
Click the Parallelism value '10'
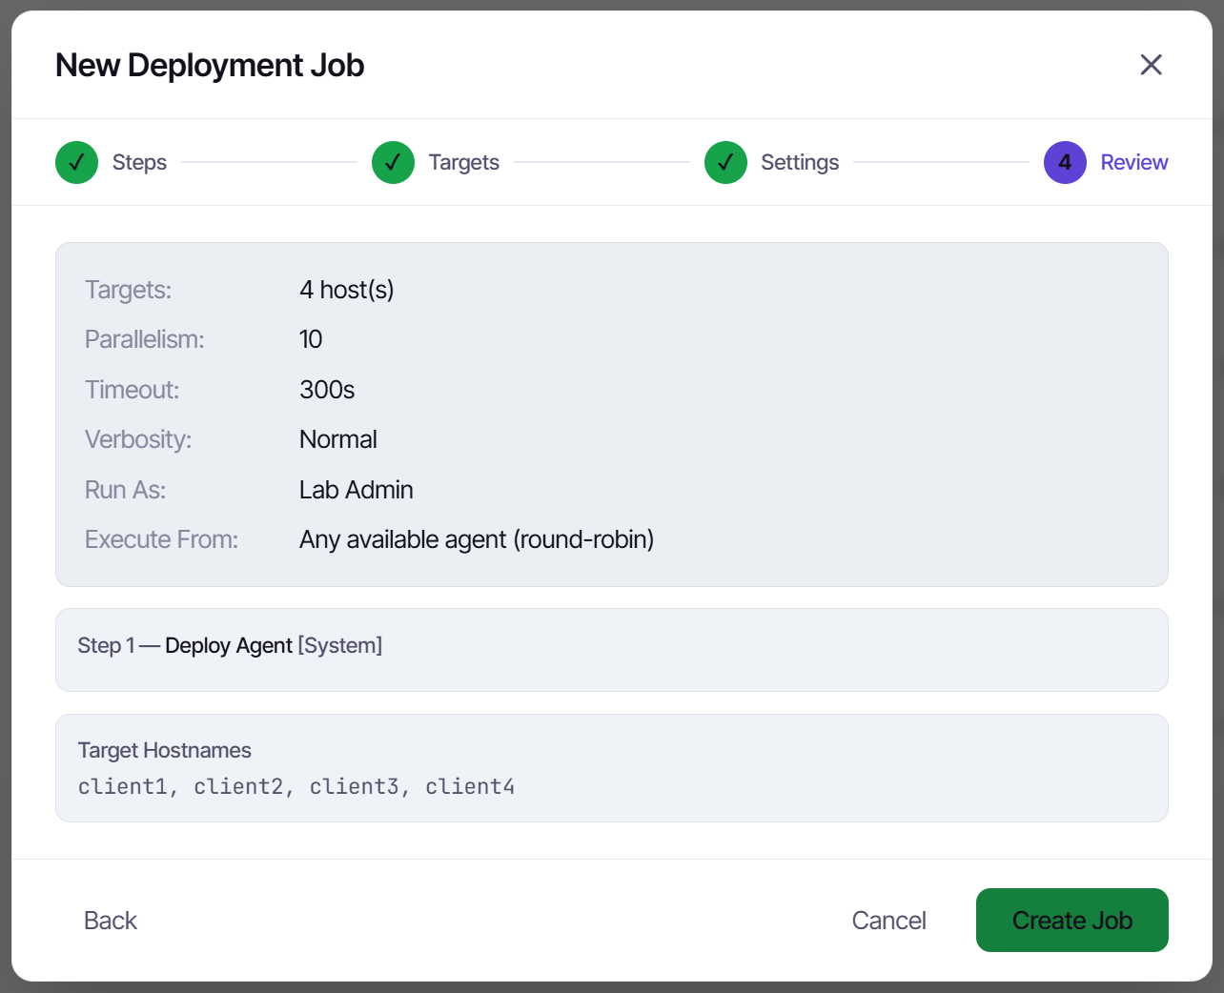[311, 339]
